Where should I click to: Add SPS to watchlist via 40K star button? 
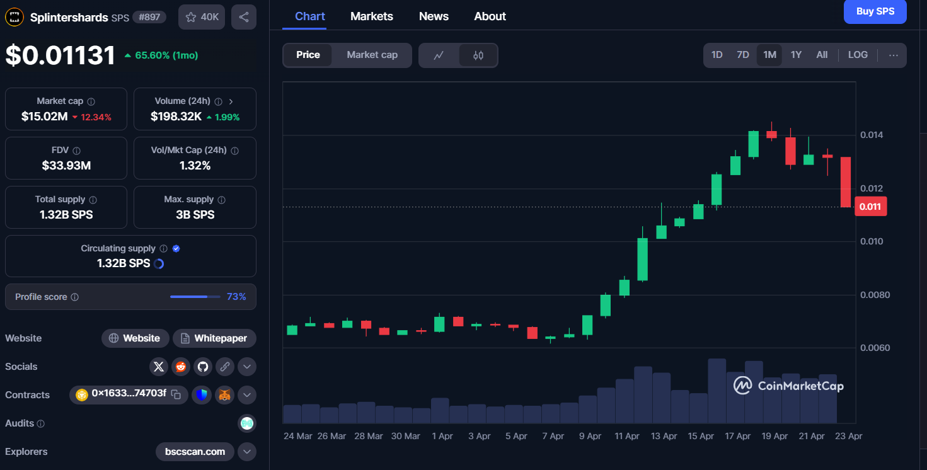pyautogui.click(x=202, y=17)
